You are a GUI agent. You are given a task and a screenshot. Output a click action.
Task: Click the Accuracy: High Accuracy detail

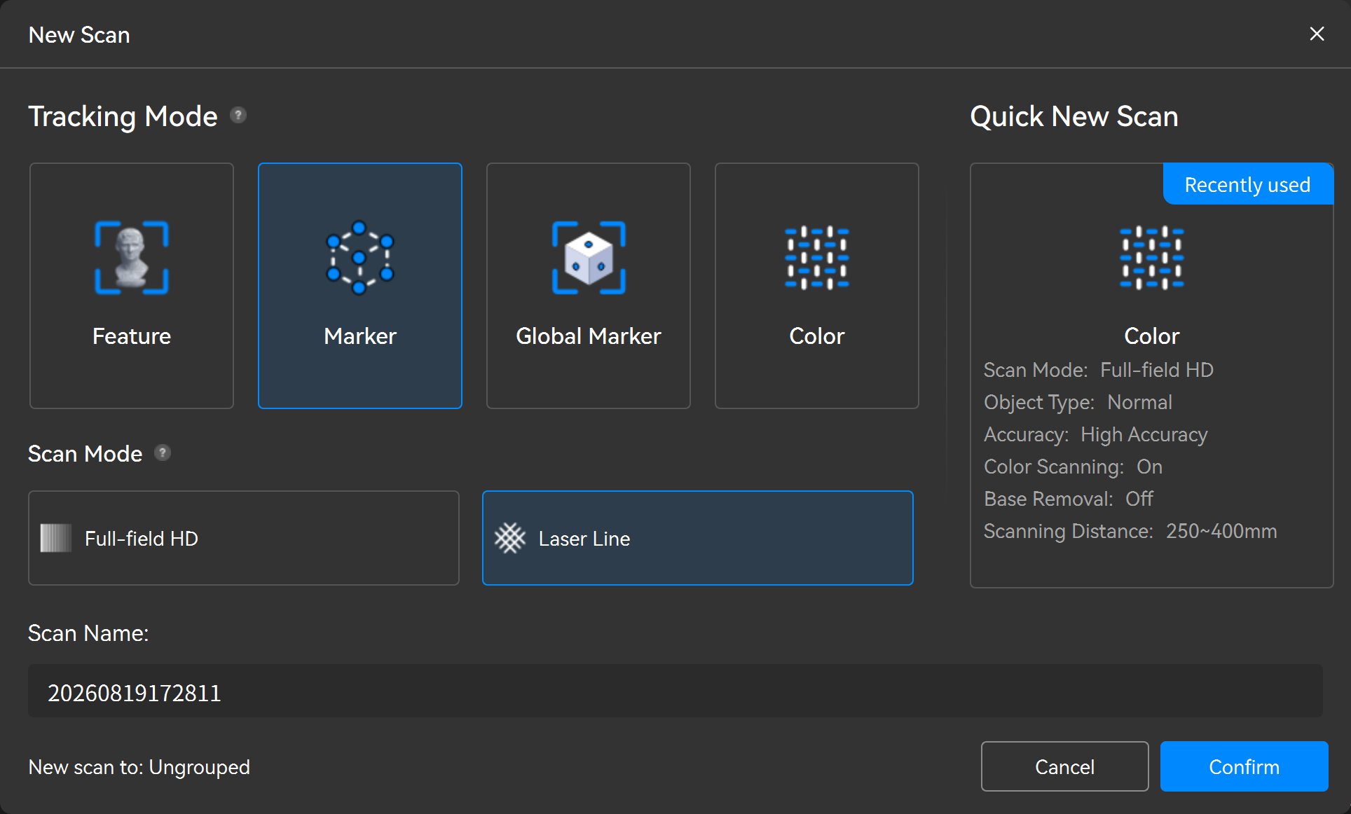click(x=1096, y=435)
